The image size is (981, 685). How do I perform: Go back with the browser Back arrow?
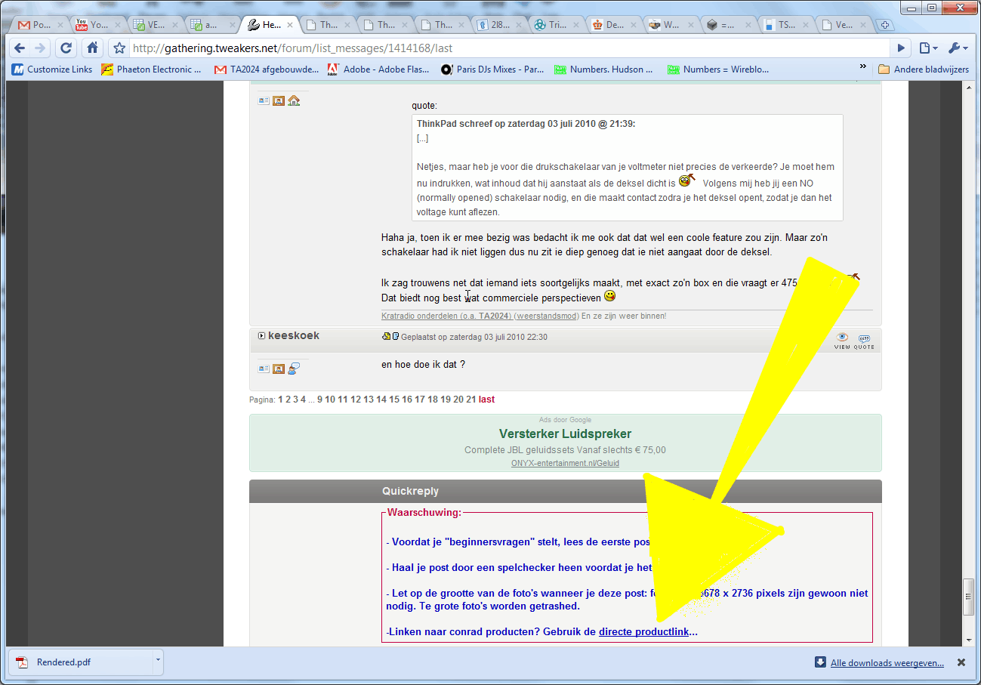[x=20, y=48]
